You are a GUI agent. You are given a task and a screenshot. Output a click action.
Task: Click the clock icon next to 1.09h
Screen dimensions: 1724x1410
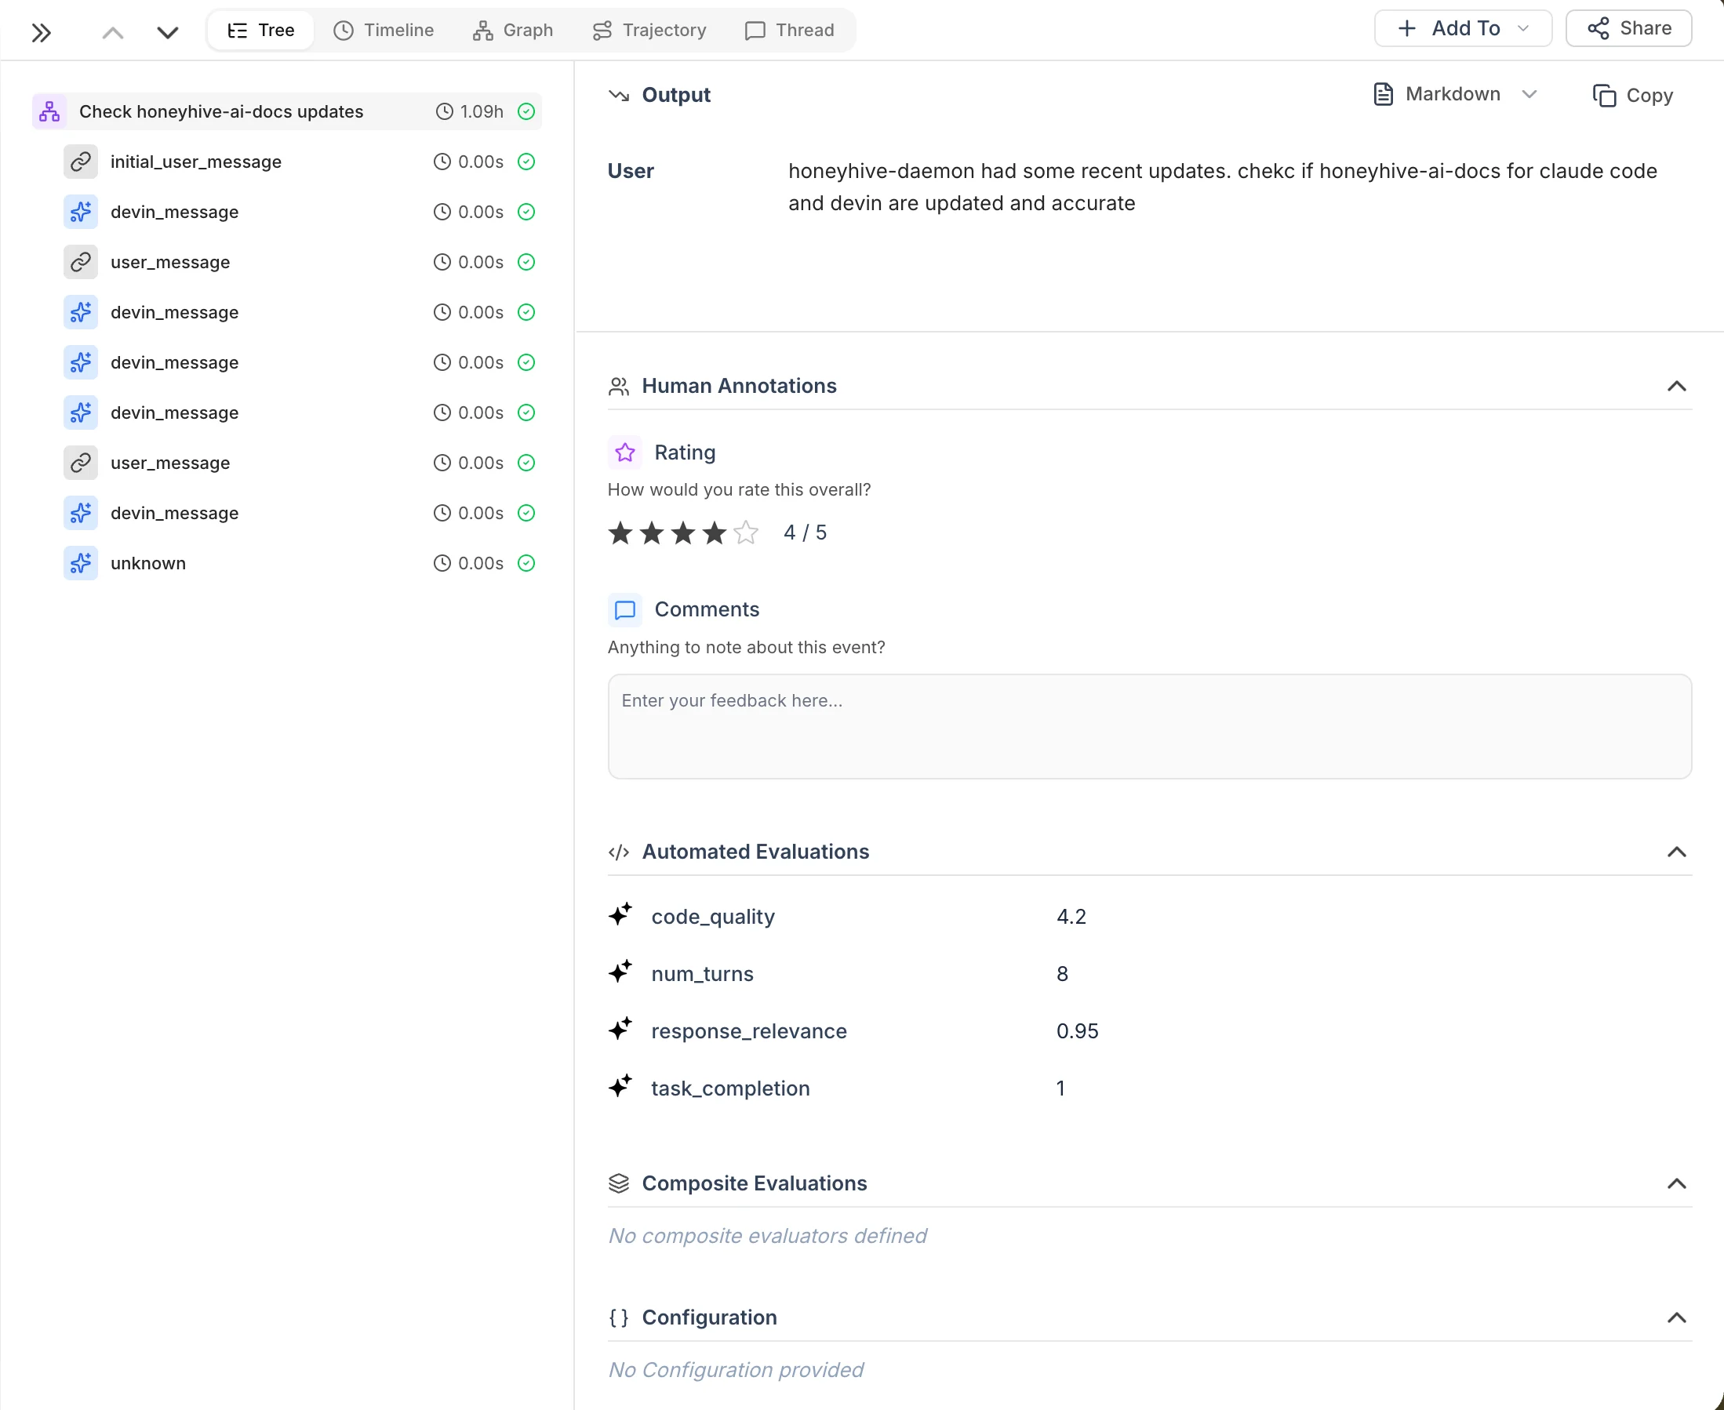pyautogui.click(x=445, y=111)
